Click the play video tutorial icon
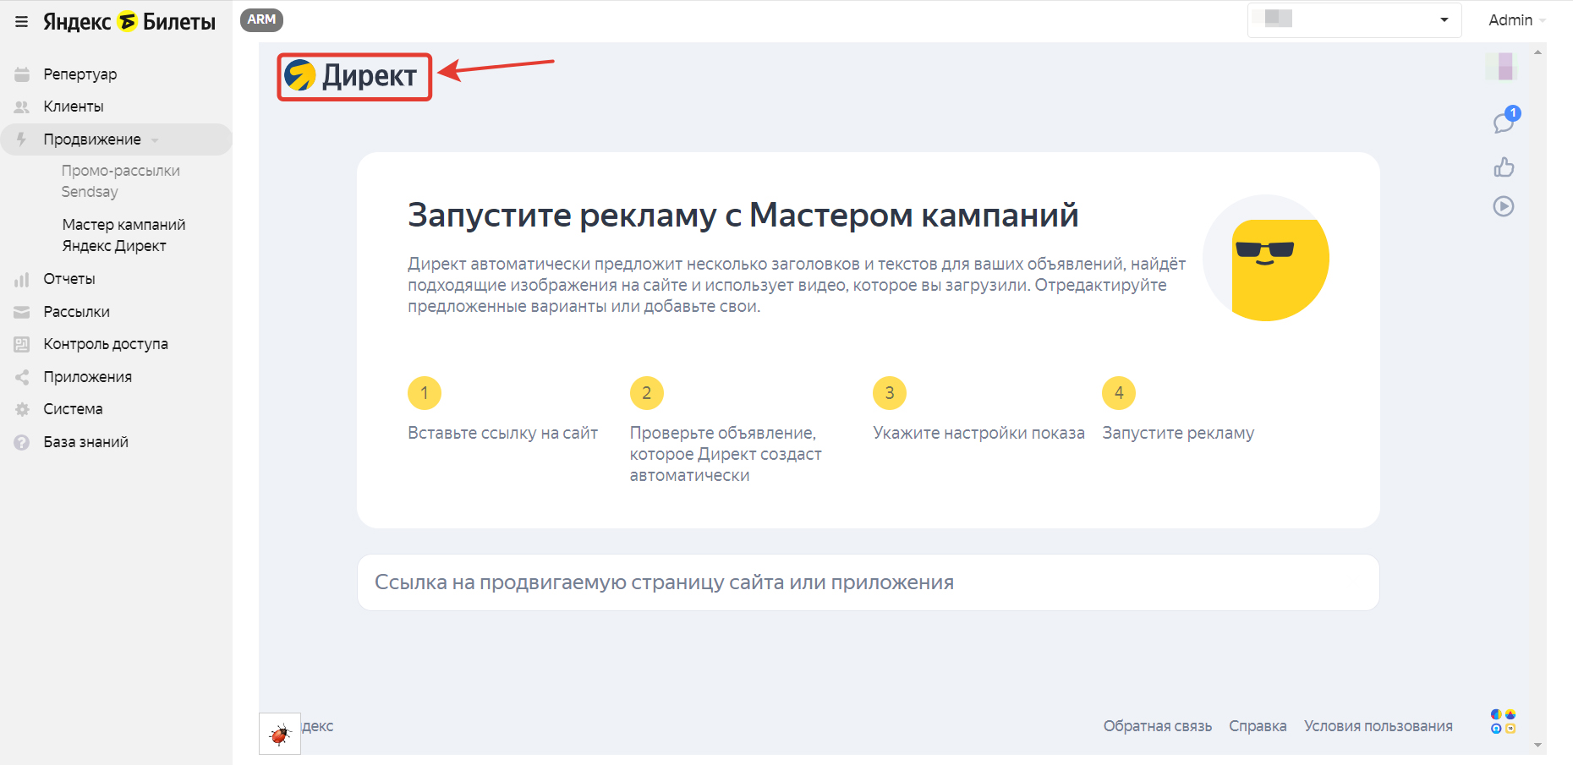The image size is (1573, 765). point(1504,206)
